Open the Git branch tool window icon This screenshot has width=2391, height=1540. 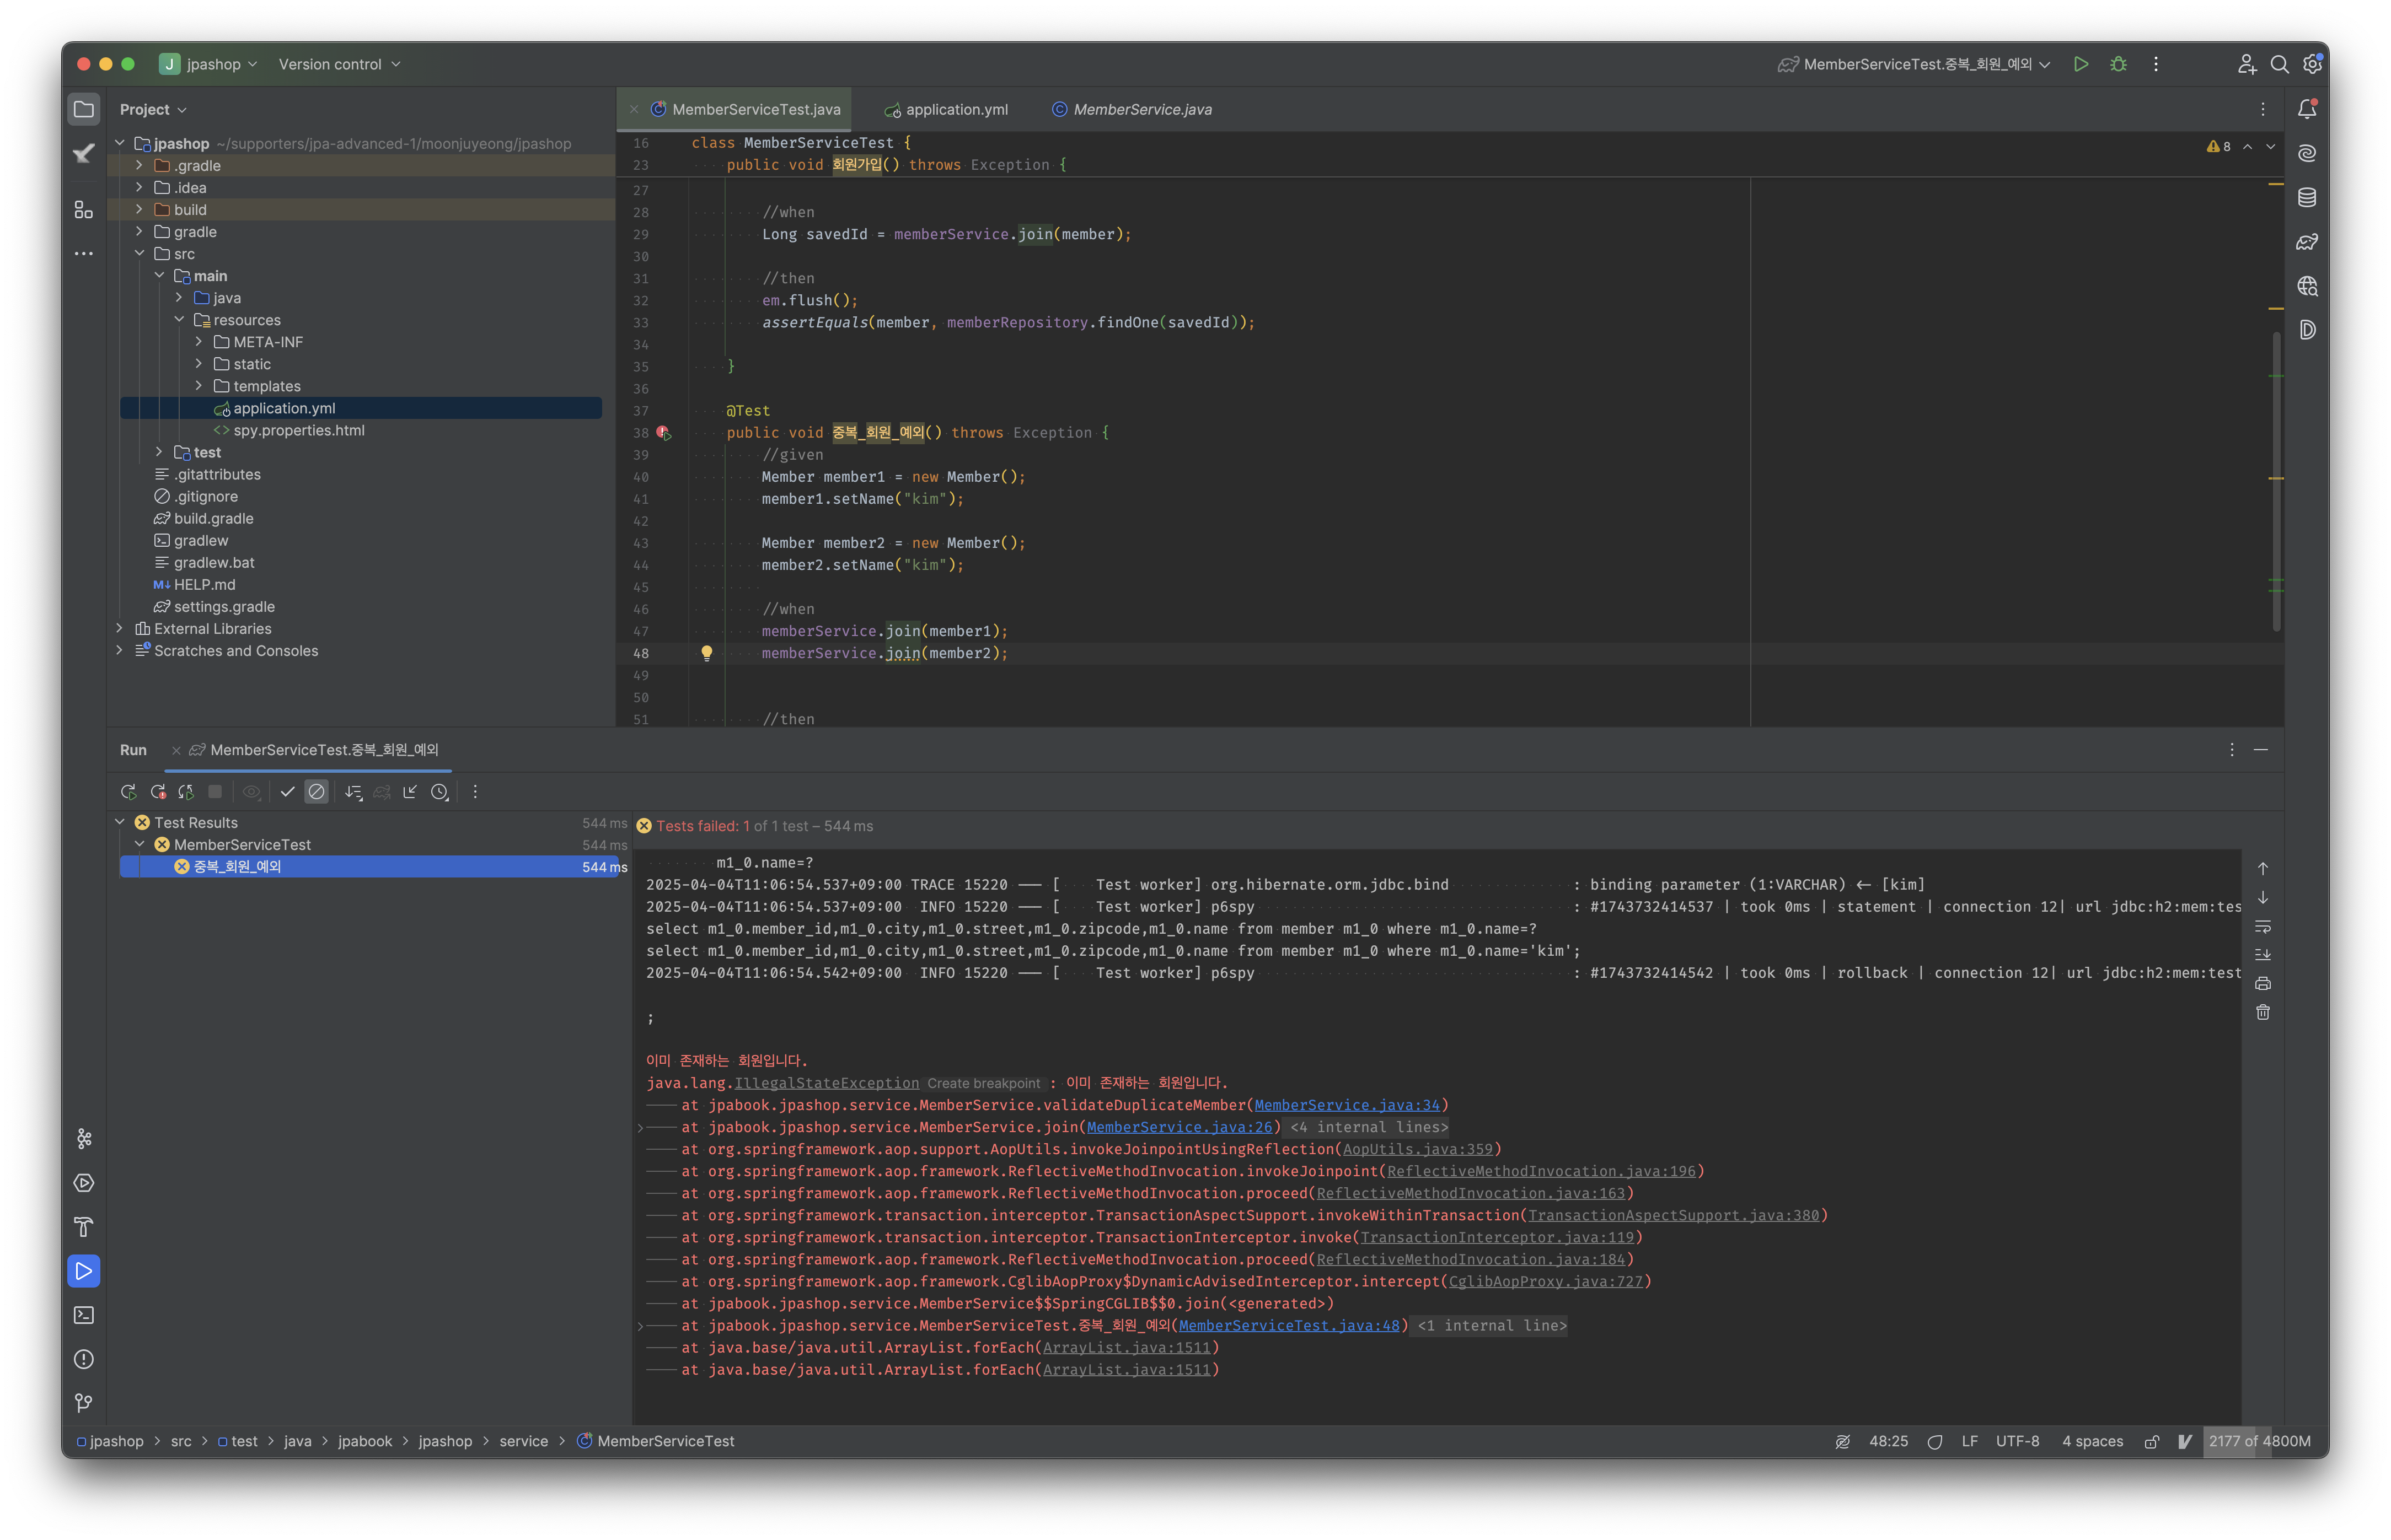(84, 1403)
